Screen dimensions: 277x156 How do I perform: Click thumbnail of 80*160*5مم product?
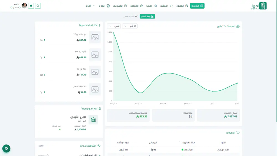point(95,89)
